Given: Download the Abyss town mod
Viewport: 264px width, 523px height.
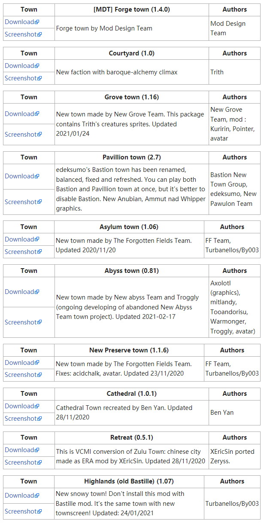Looking at the screenshot, I should tap(19, 292).
